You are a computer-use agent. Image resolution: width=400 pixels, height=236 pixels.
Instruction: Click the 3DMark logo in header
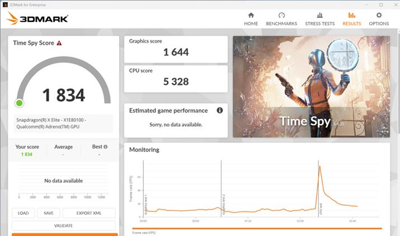pos(37,18)
